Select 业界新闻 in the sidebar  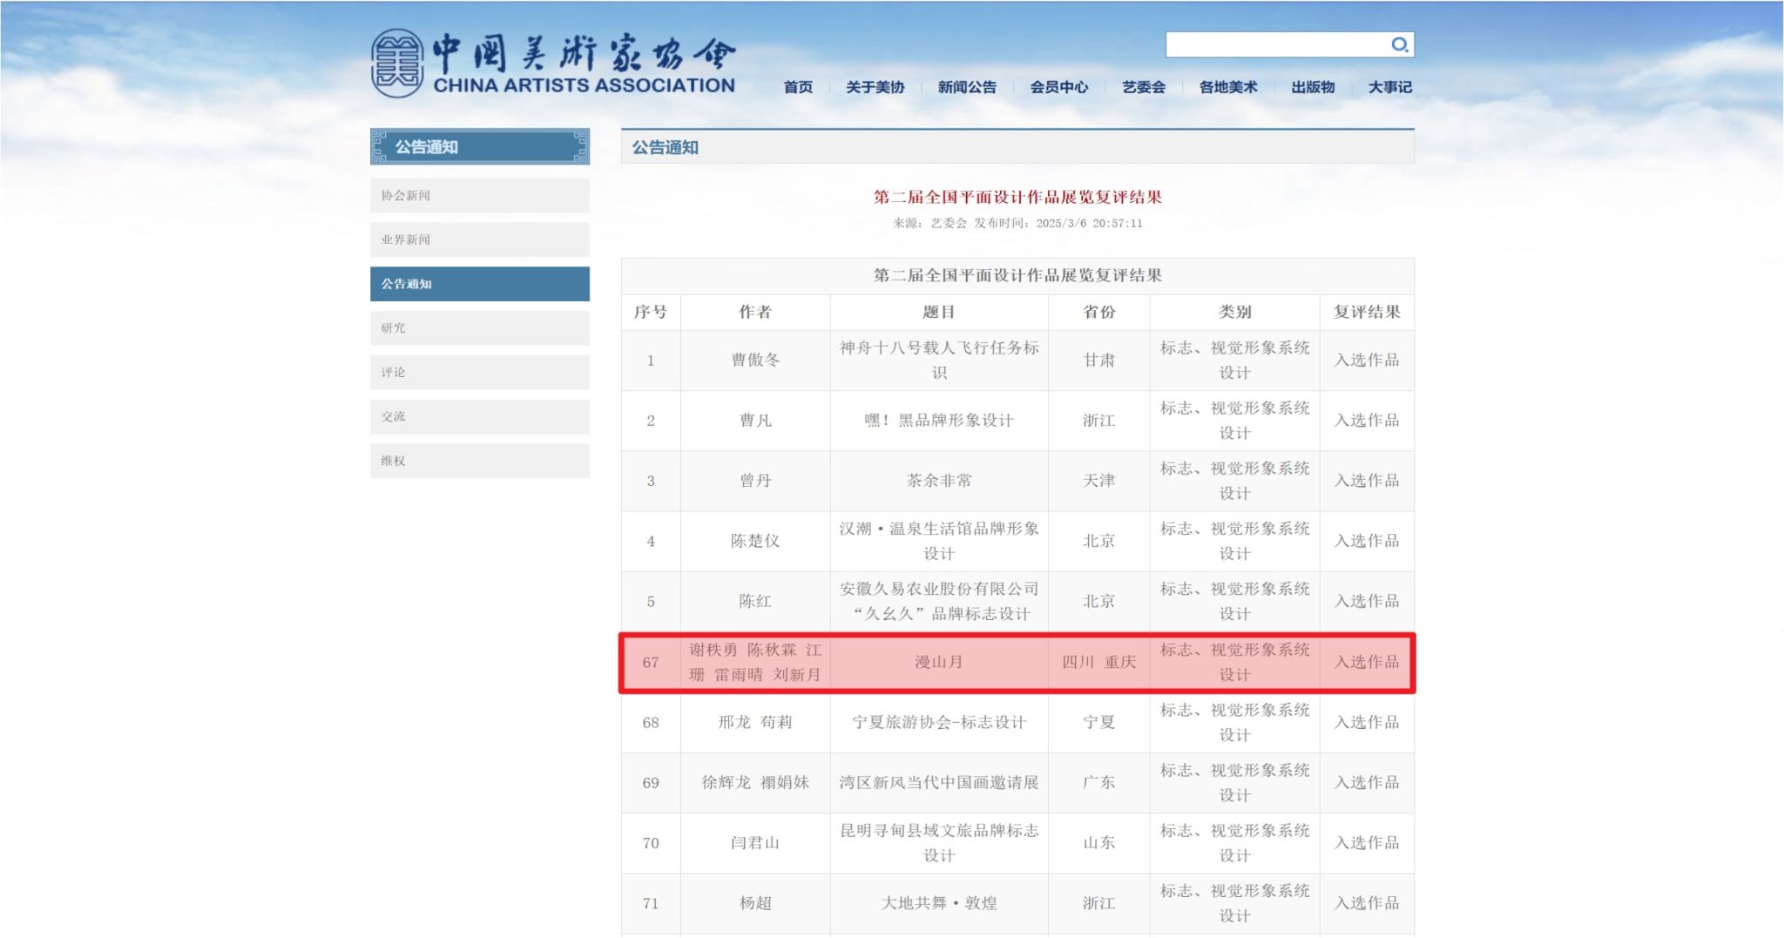click(479, 240)
